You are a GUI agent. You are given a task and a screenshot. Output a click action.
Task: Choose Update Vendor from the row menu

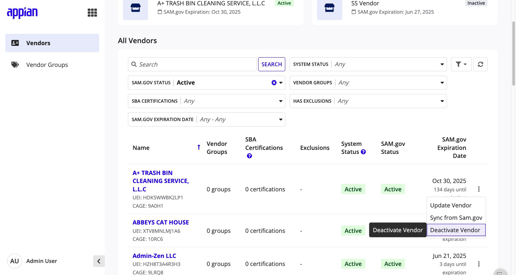[456, 205]
